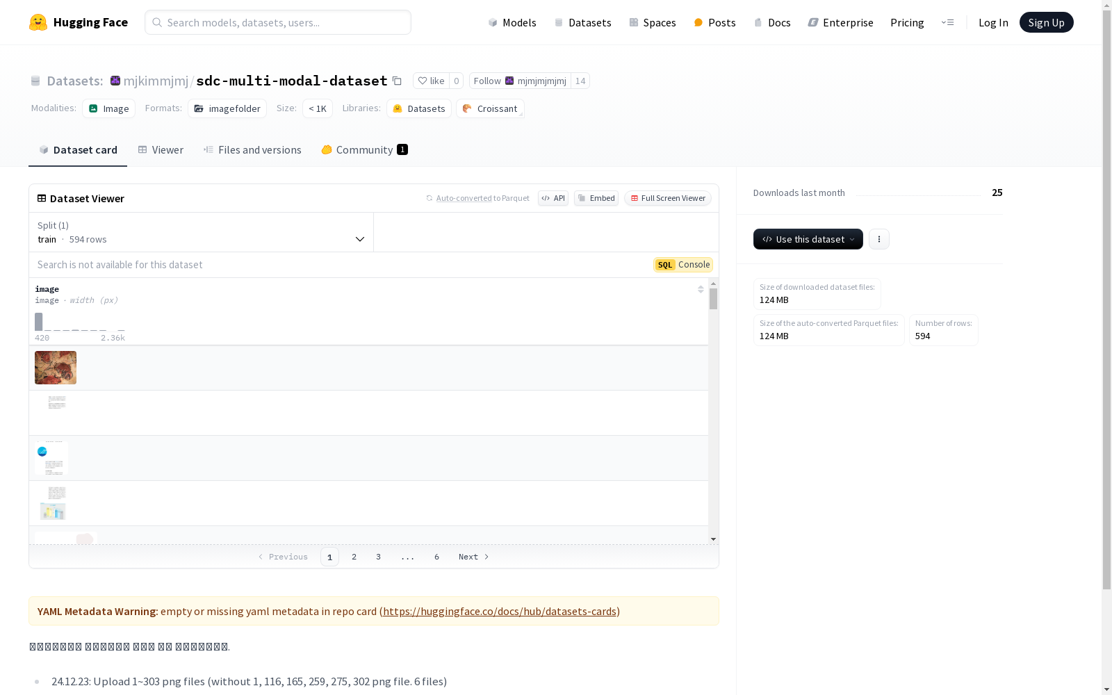Copy dataset name with the copy icon
Image resolution: width=1112 pixels, height=695 pixels.
pyautogui.click(x=397, y=81)
